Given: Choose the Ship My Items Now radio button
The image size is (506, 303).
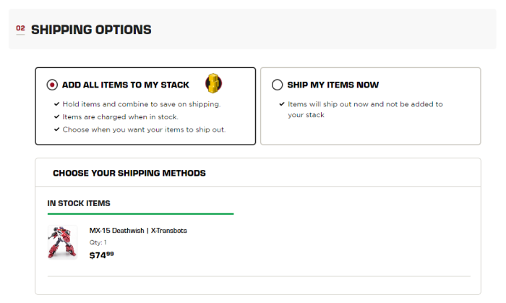Looking at the screenshot, I should (277, 85).
